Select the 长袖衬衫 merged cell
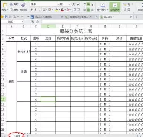 coord(24,51)
